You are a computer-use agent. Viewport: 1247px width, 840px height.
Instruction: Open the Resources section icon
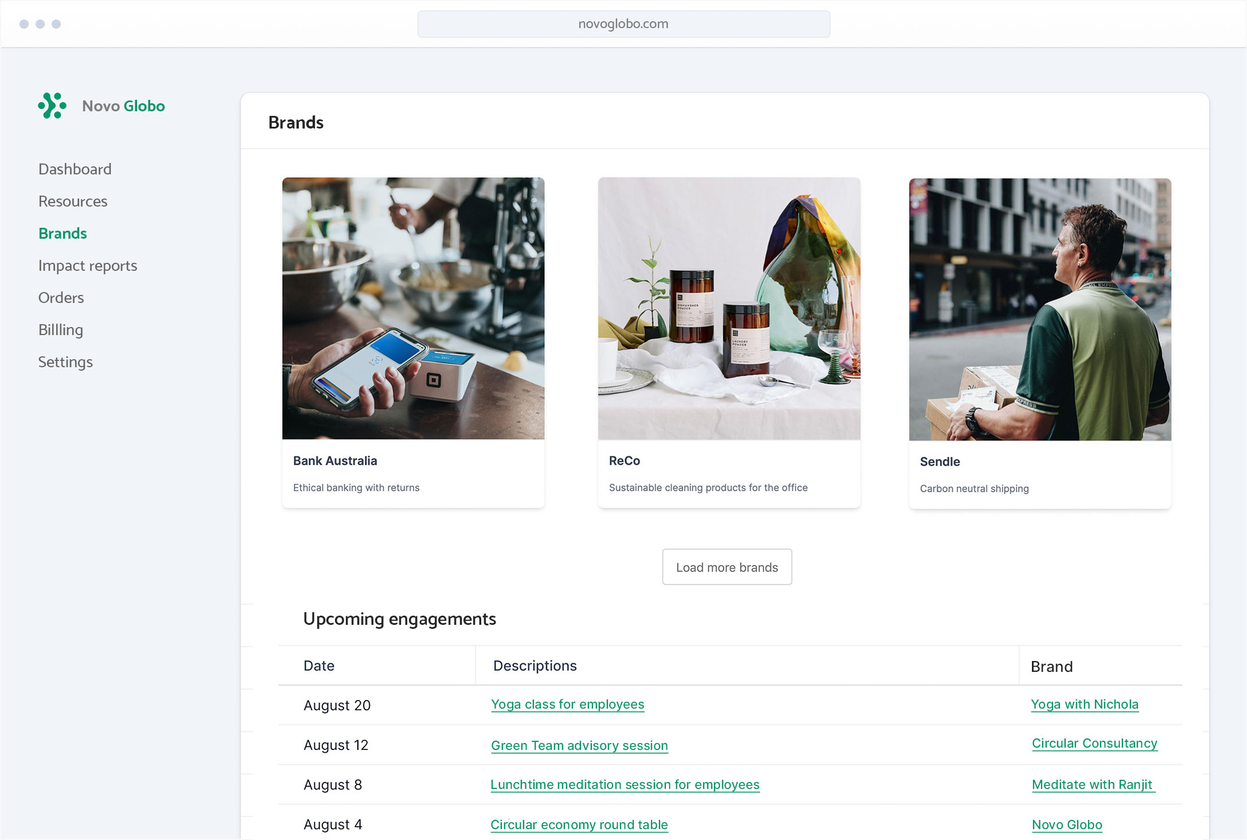[x=72, y=201]
